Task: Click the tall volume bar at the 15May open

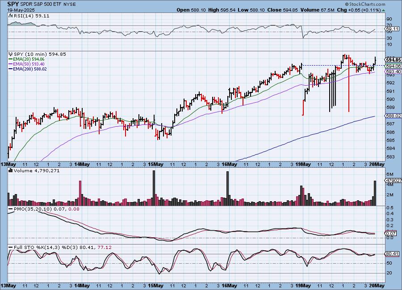Action: [154, 188]
